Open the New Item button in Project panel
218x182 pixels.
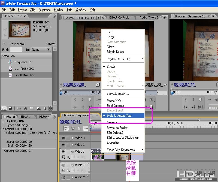pyautogui.click(x=39, y=108)
